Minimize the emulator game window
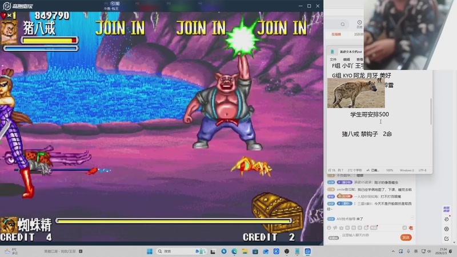457x257 pixels. coord(300,6)
